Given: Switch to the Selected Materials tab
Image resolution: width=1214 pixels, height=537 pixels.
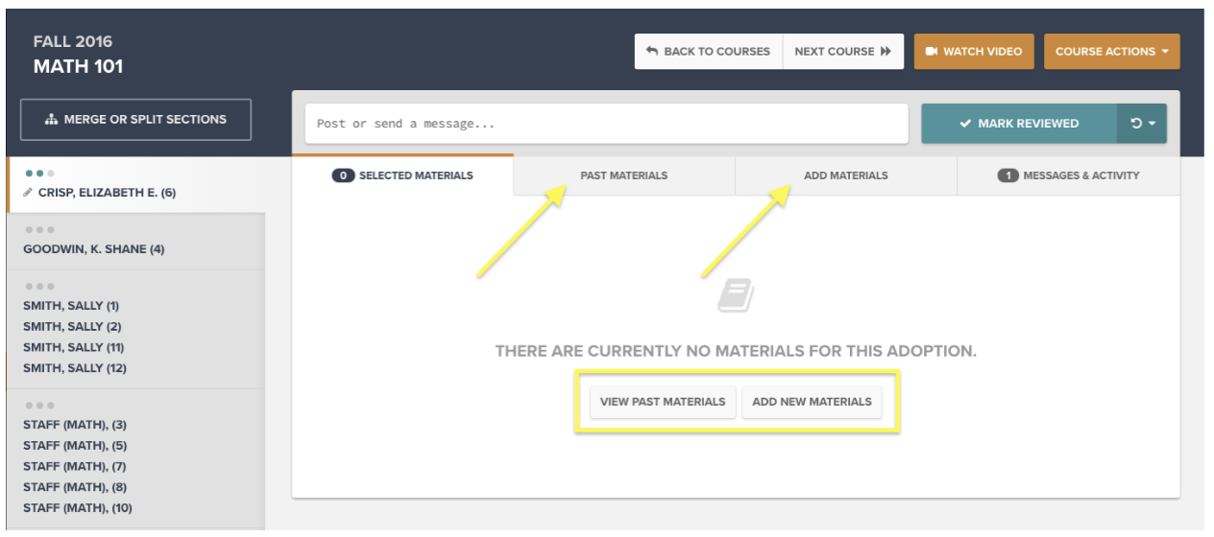Looking at the screenshot, I should point(402,175).
